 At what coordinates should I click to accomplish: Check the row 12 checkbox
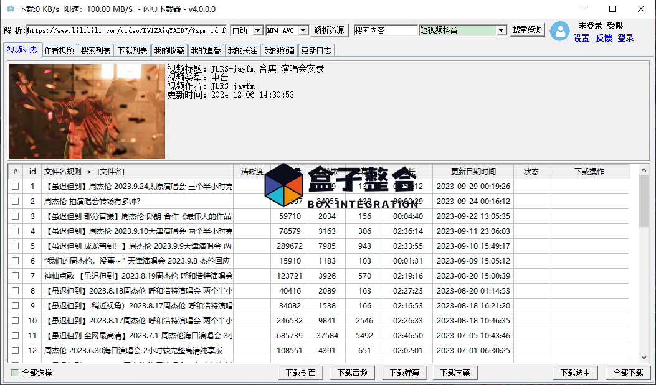(16, 351)
